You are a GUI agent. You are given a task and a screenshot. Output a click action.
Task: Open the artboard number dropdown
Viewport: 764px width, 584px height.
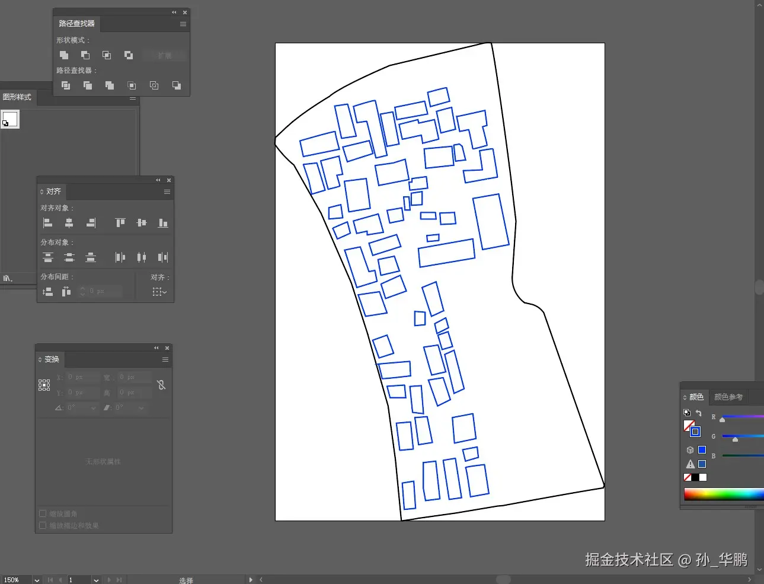pos(96,580)
